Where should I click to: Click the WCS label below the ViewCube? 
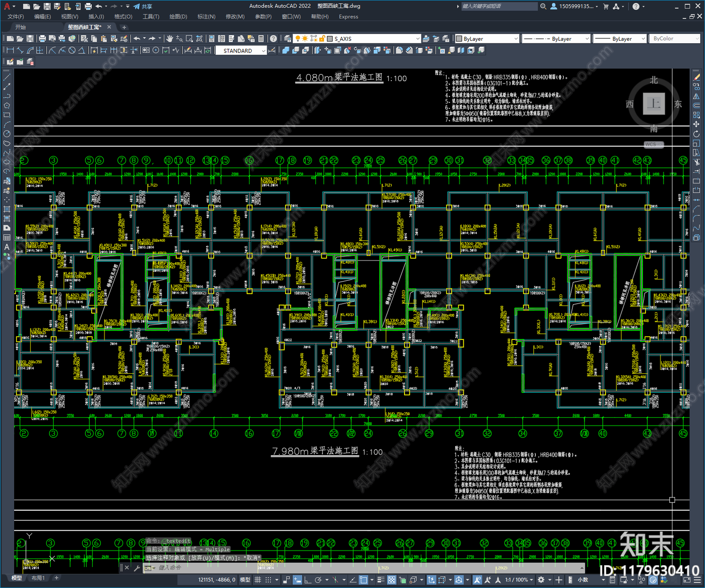click(654, 145)
